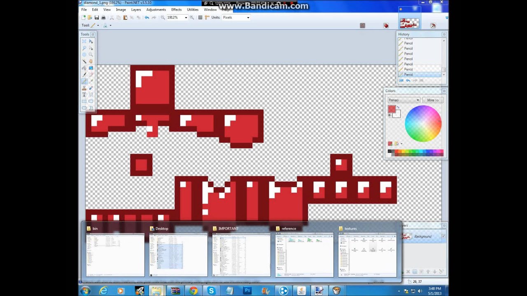Undo using the blue arrow icon
Screen dimensions: 527x296
point(147,18)
